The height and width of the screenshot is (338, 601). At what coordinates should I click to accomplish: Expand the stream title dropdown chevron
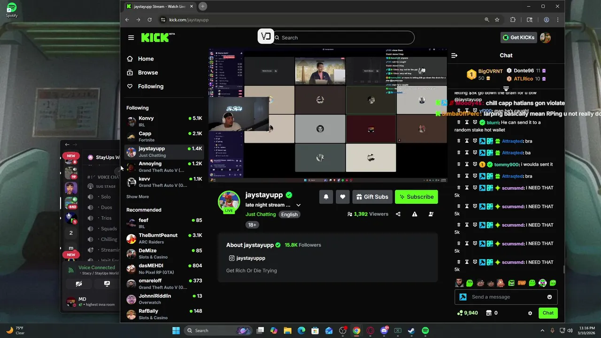[298, 205]
